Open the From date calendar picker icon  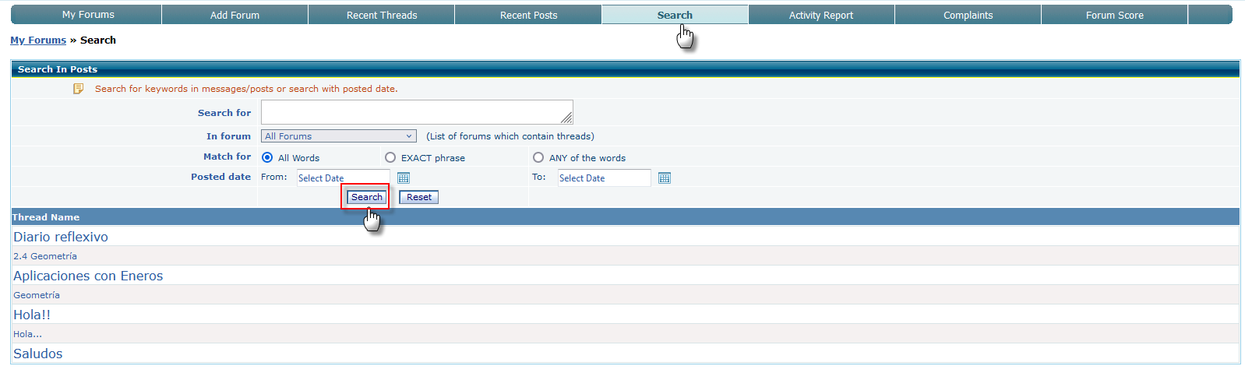coord(404,178)
